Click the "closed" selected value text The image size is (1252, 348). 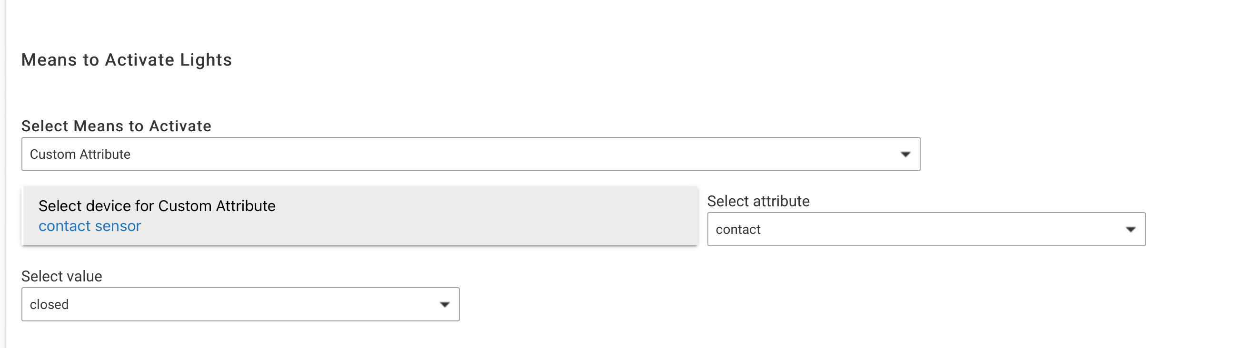pyautogui.click(x=49, y=305)
